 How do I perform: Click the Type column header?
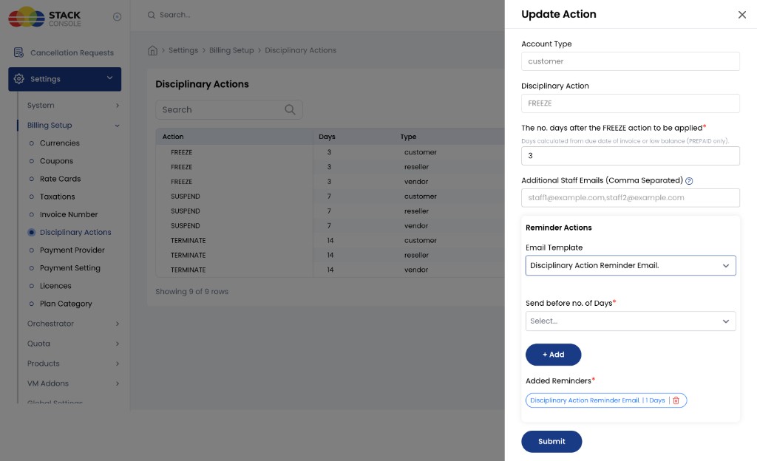[408, 137]
